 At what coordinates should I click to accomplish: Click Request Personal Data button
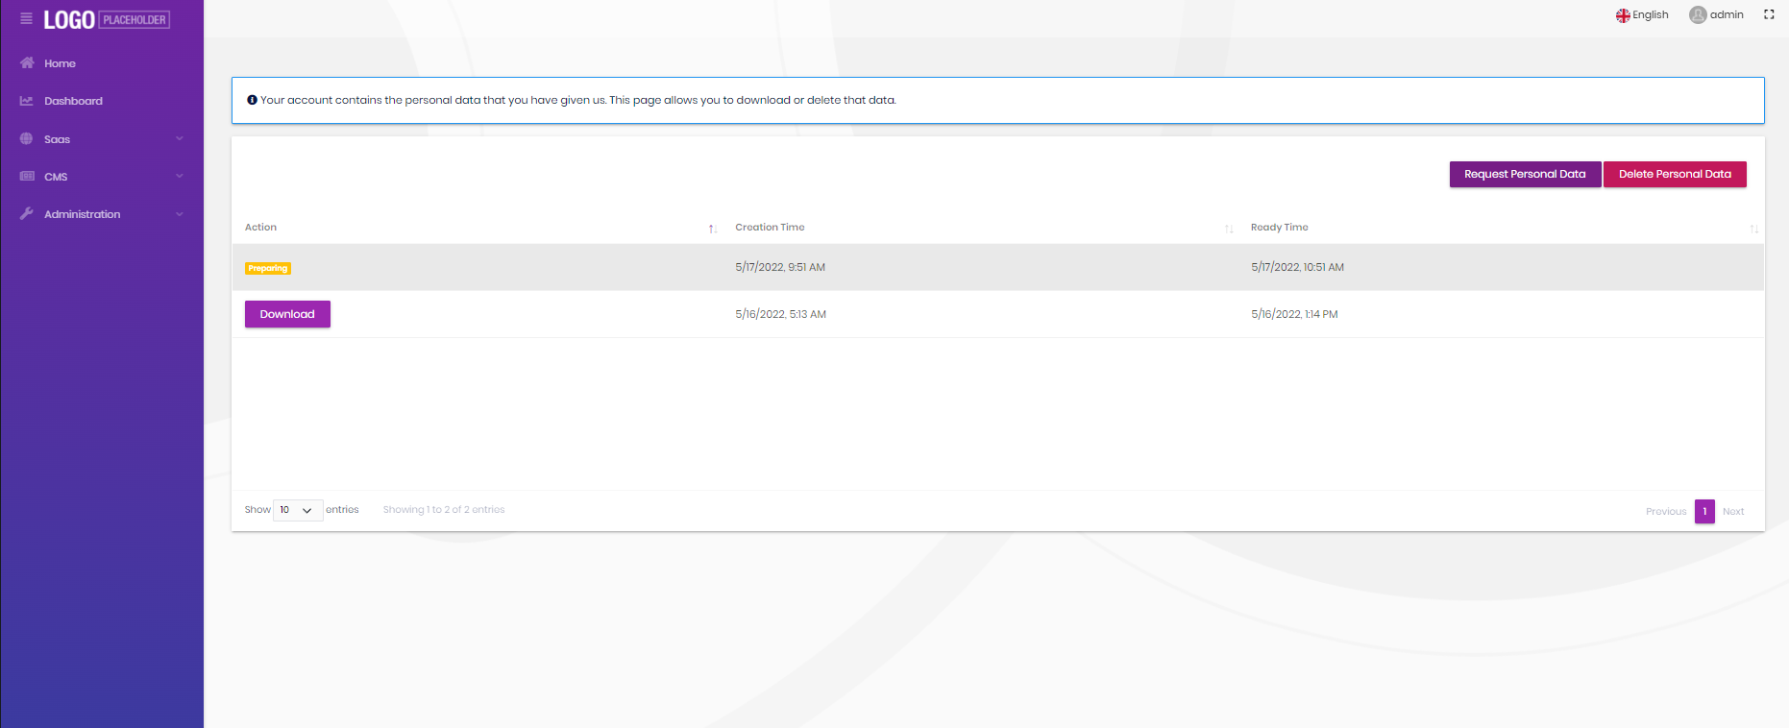tap(1525, 174)
